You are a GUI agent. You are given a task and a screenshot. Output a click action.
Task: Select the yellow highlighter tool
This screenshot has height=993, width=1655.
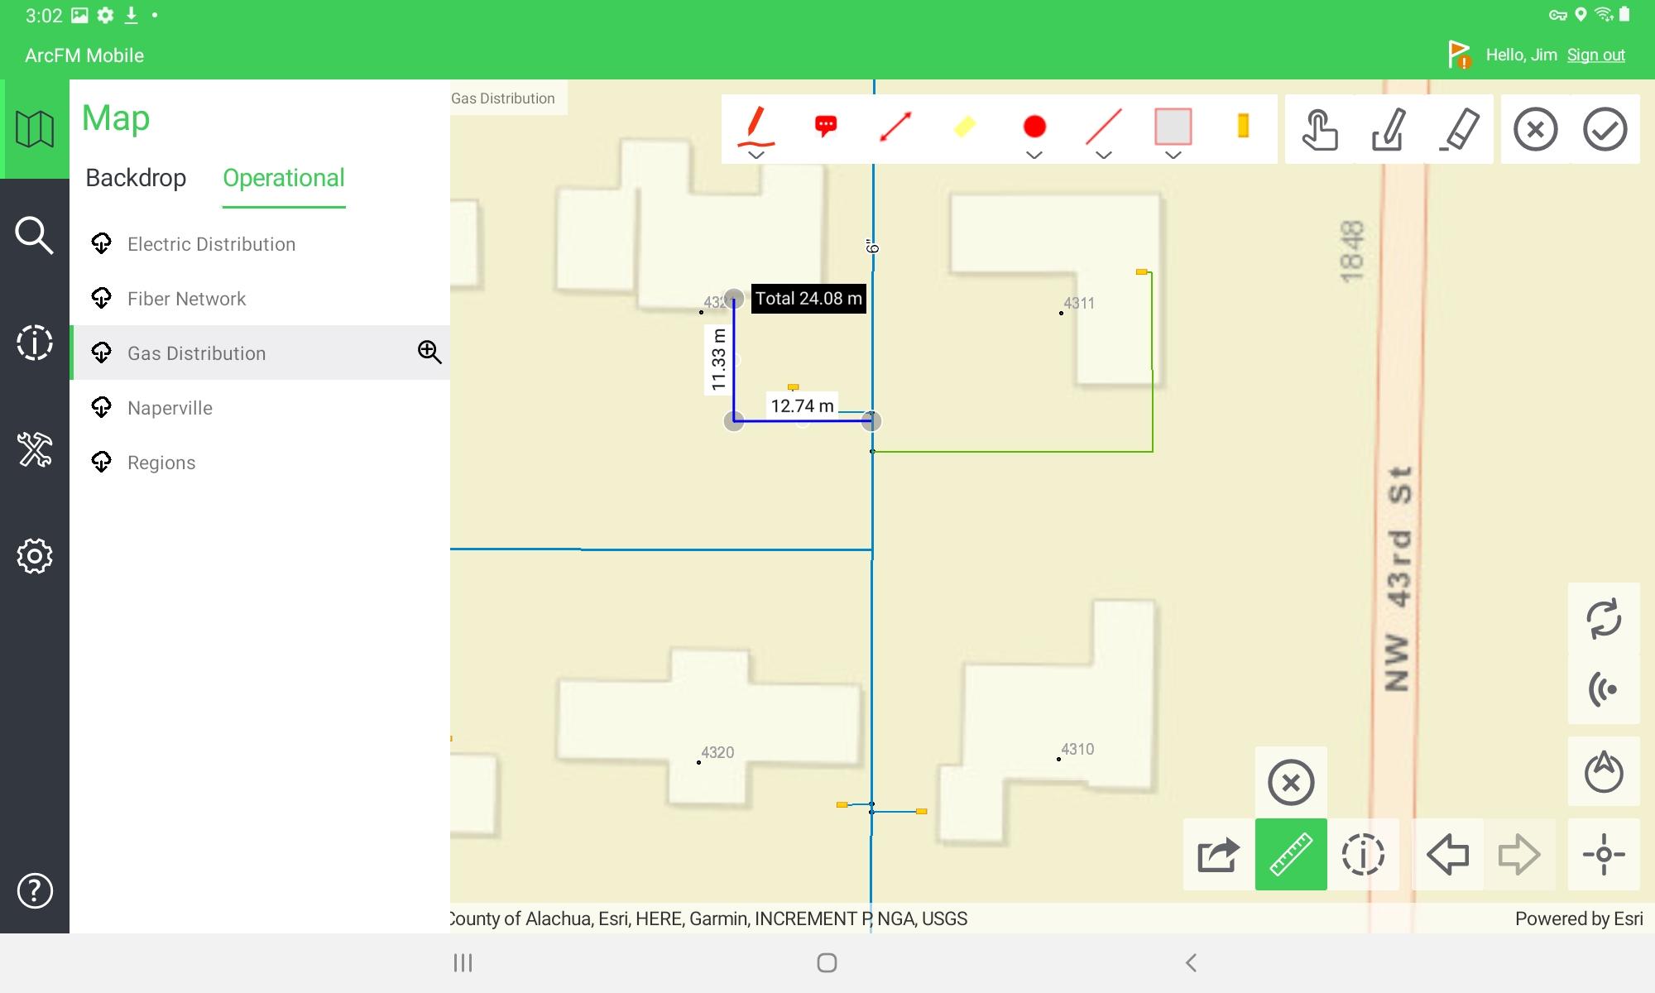click(x=964, y=127)
